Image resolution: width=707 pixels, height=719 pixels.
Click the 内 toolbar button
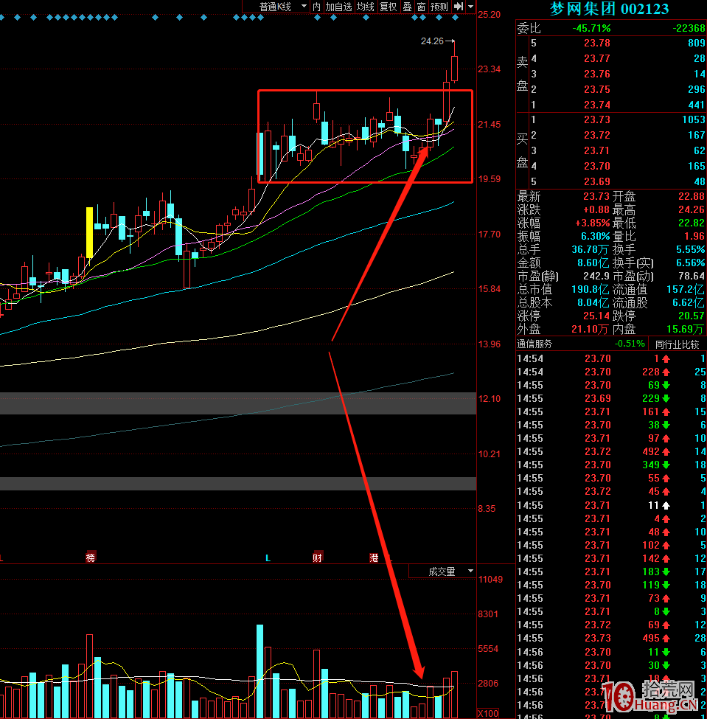pyautogui.click(x=316, y=7)
